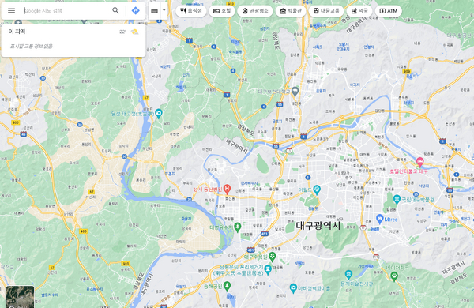Click the 마비정벽화마을 camera pin
This screenshot has height=308, width=474.
tap(293, 288)
